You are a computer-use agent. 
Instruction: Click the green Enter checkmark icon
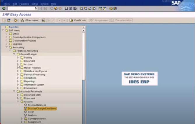click(x=4, y=8)
